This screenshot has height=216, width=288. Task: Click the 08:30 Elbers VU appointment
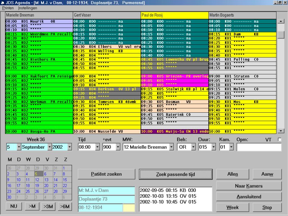[x=107, y=47]
